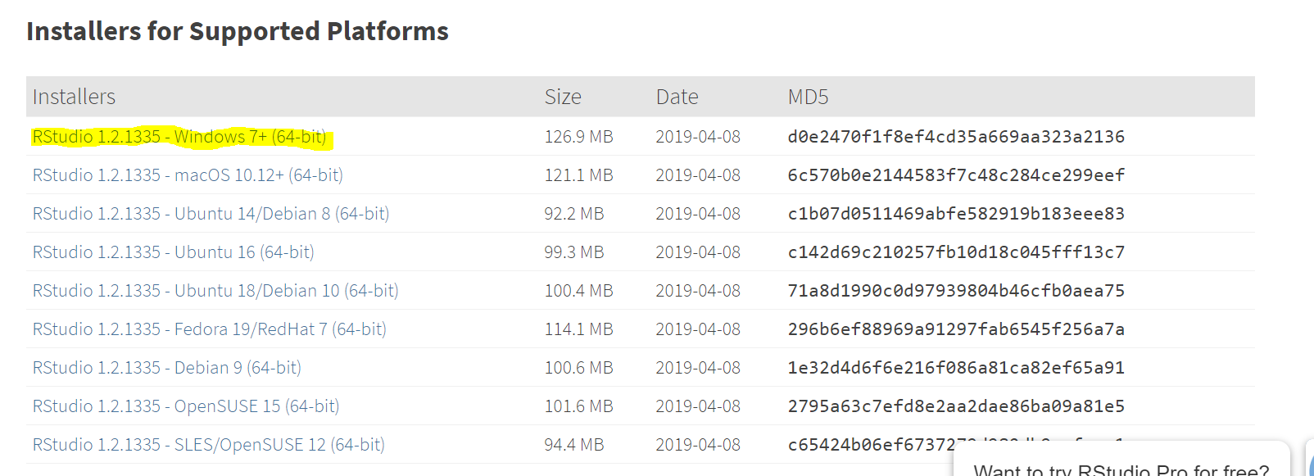Download RStudio for Windows 7+ (64-bit)

click(179, 137)
